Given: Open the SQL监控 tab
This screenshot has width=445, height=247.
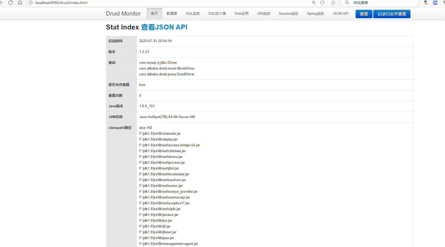Looking at the screenshot, I should (193, 13).
